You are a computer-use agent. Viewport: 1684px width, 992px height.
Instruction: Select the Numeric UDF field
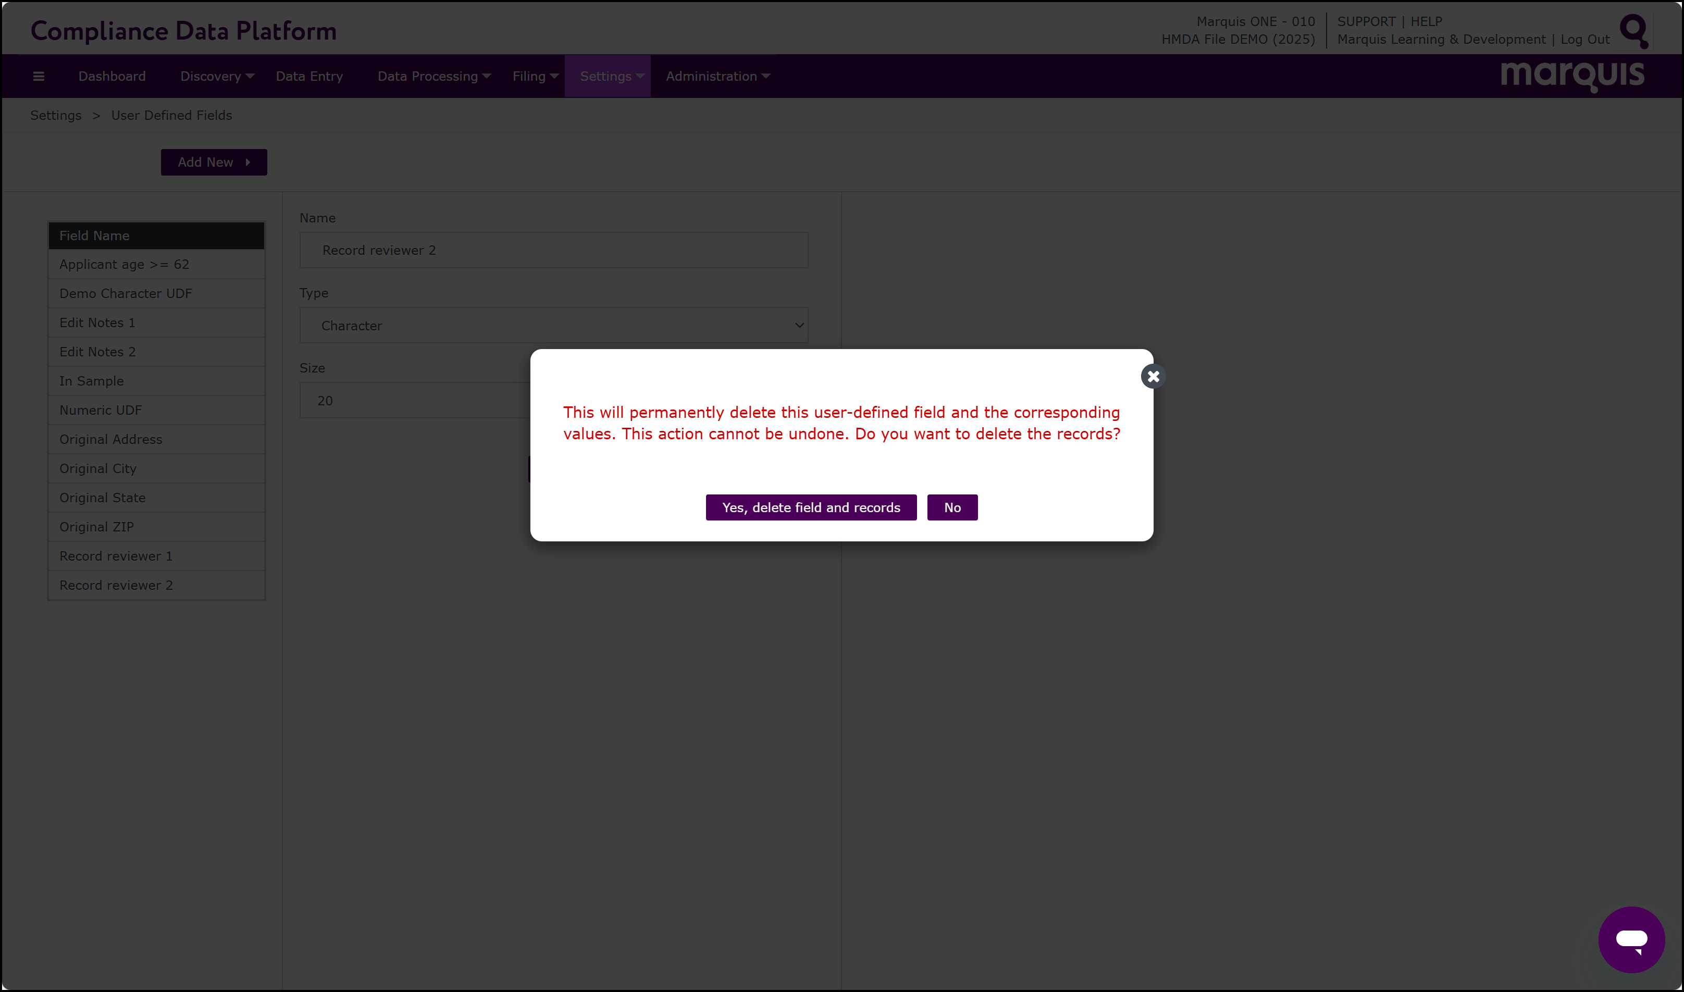click(156, 411)
